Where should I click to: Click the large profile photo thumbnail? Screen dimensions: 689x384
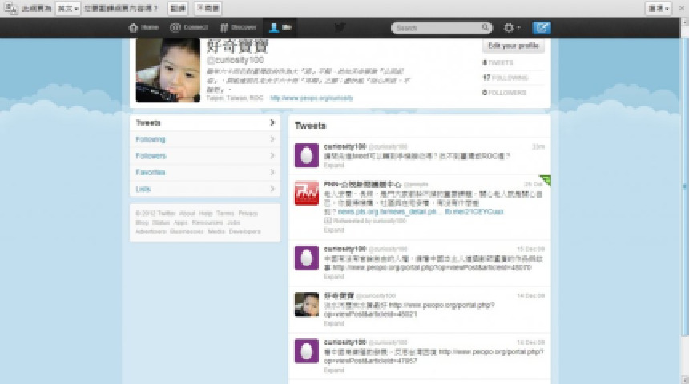[x=168, y=70]
